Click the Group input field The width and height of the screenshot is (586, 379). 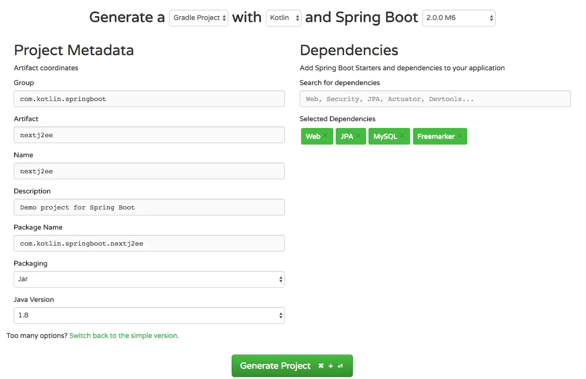pyautogui.click(x=149, y=99)
